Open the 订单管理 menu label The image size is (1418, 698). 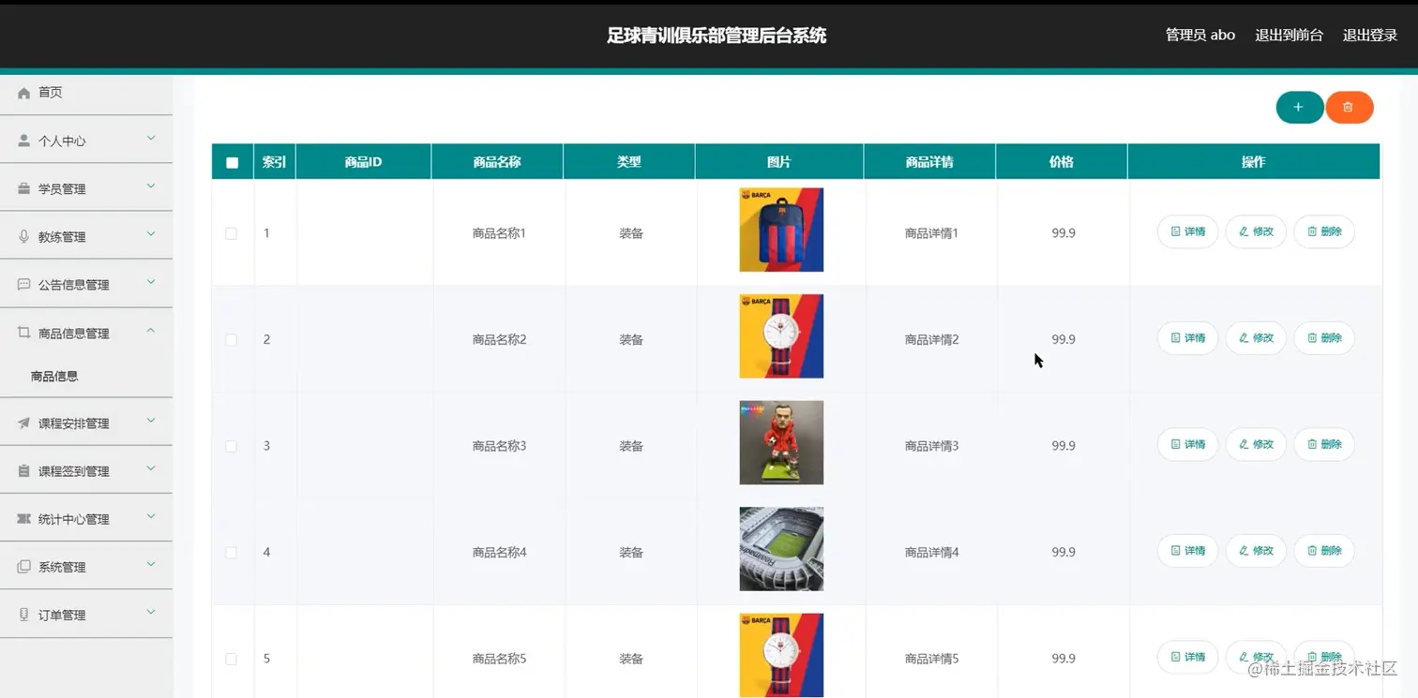pos(62,616)
